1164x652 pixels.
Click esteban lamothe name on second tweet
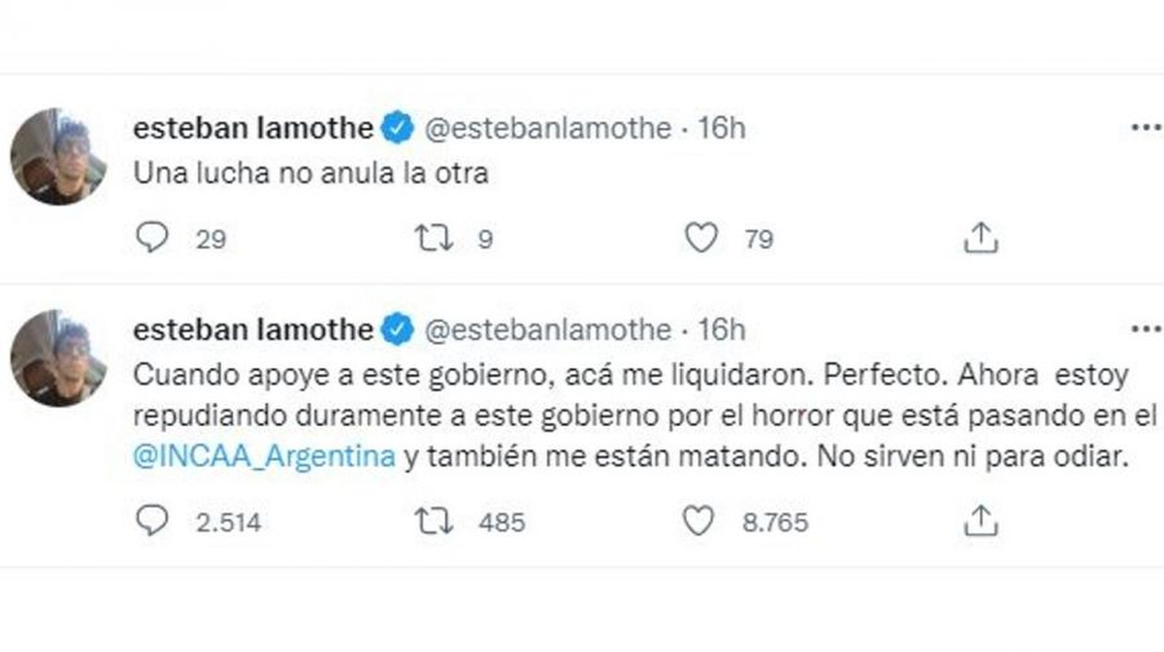[x=252, y=330]
